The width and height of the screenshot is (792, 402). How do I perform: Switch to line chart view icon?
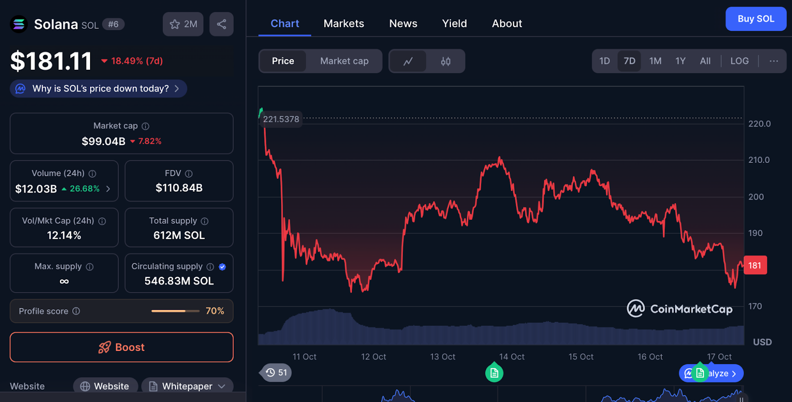tap(408, 61)
